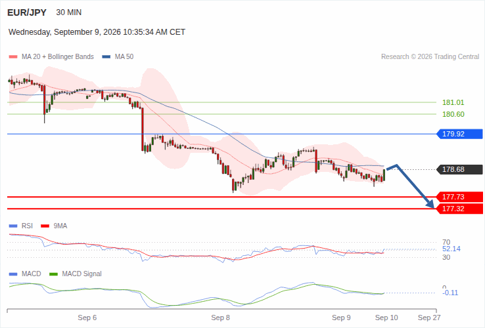Click the 177.73 red support label
The height and width of the screenshot is (328, 485).
click(459, 197)
